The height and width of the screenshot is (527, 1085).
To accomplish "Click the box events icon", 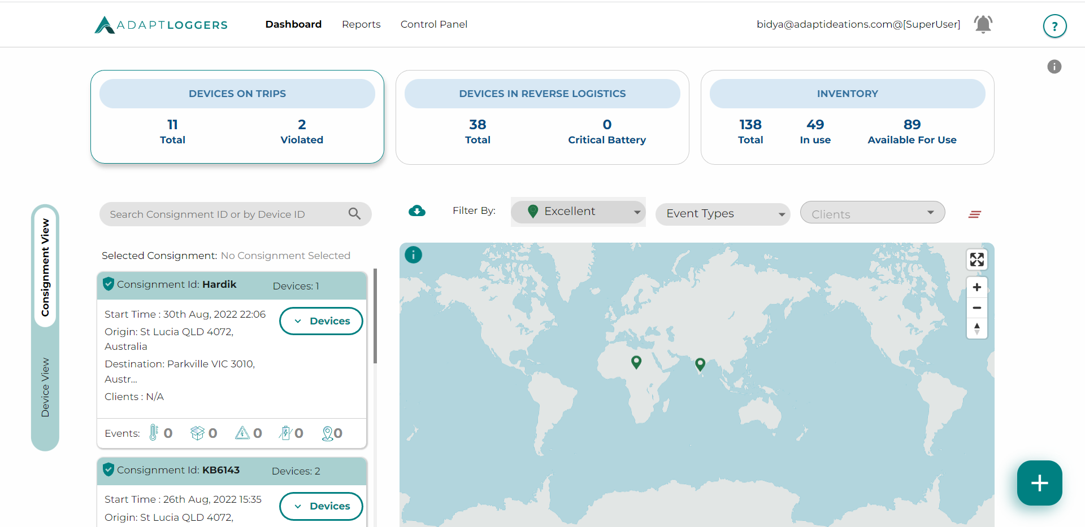I will click(x=197, y=433).
